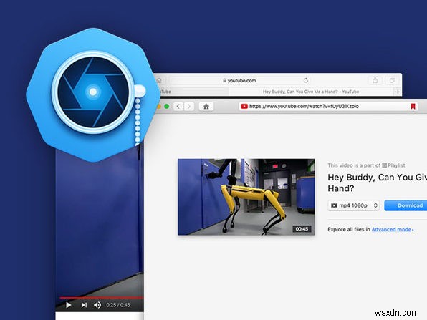Click the youtube.com URL field

(328, 106)
